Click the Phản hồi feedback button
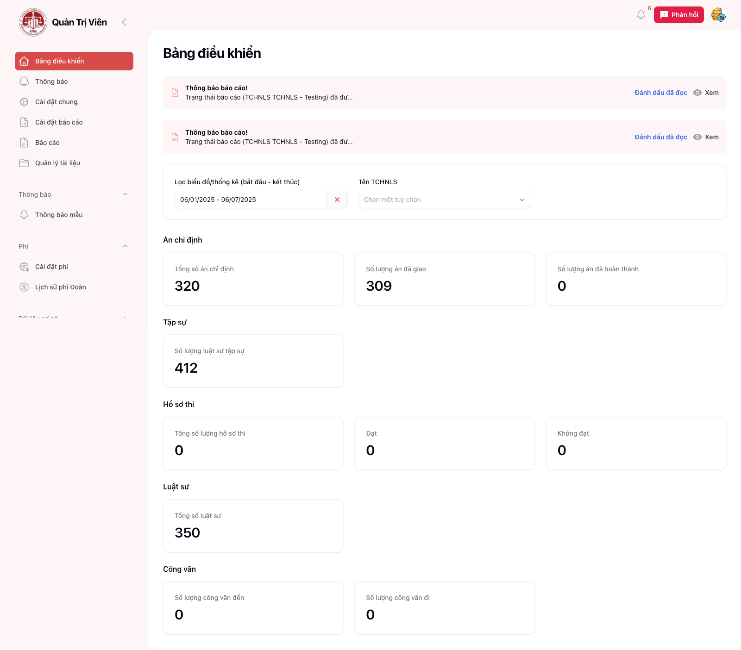Viewport: 741px width, 650px height. (x=678, y=15)
